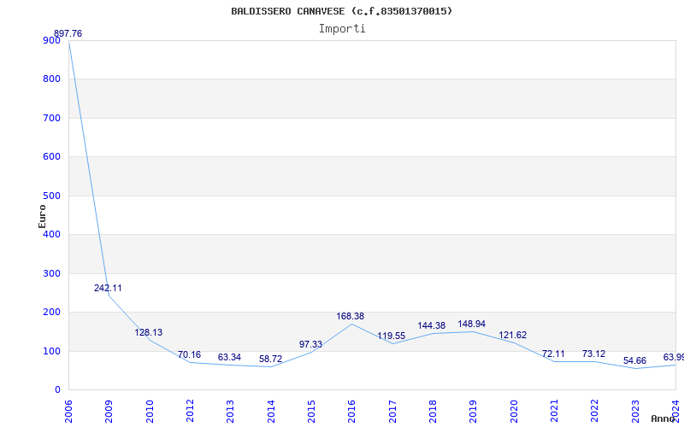The image size is (684, 427).
Task: Click the 400 Euro axis value
Action: (51, 234)
